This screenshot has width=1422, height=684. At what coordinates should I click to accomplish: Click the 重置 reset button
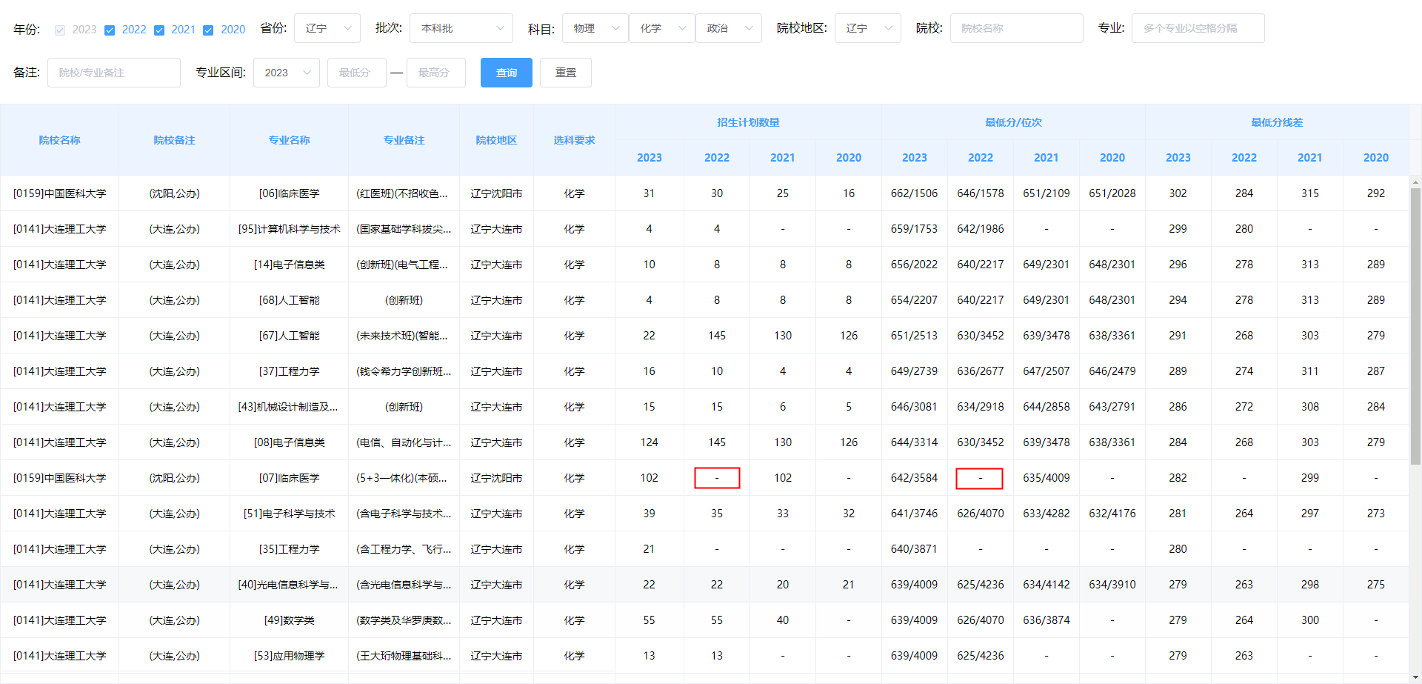pyautogui.click(x=565, y=72)
